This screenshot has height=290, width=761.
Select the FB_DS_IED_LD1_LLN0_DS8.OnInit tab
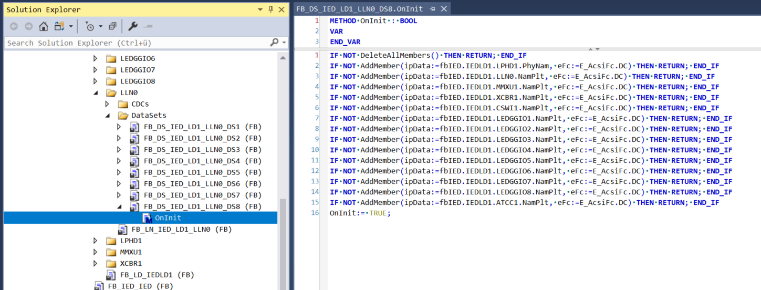[359, 9]
